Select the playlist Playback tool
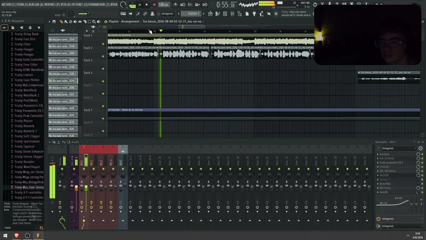This screenshot has width=426, height=240. pyautogui.click(x=99, y=21)
